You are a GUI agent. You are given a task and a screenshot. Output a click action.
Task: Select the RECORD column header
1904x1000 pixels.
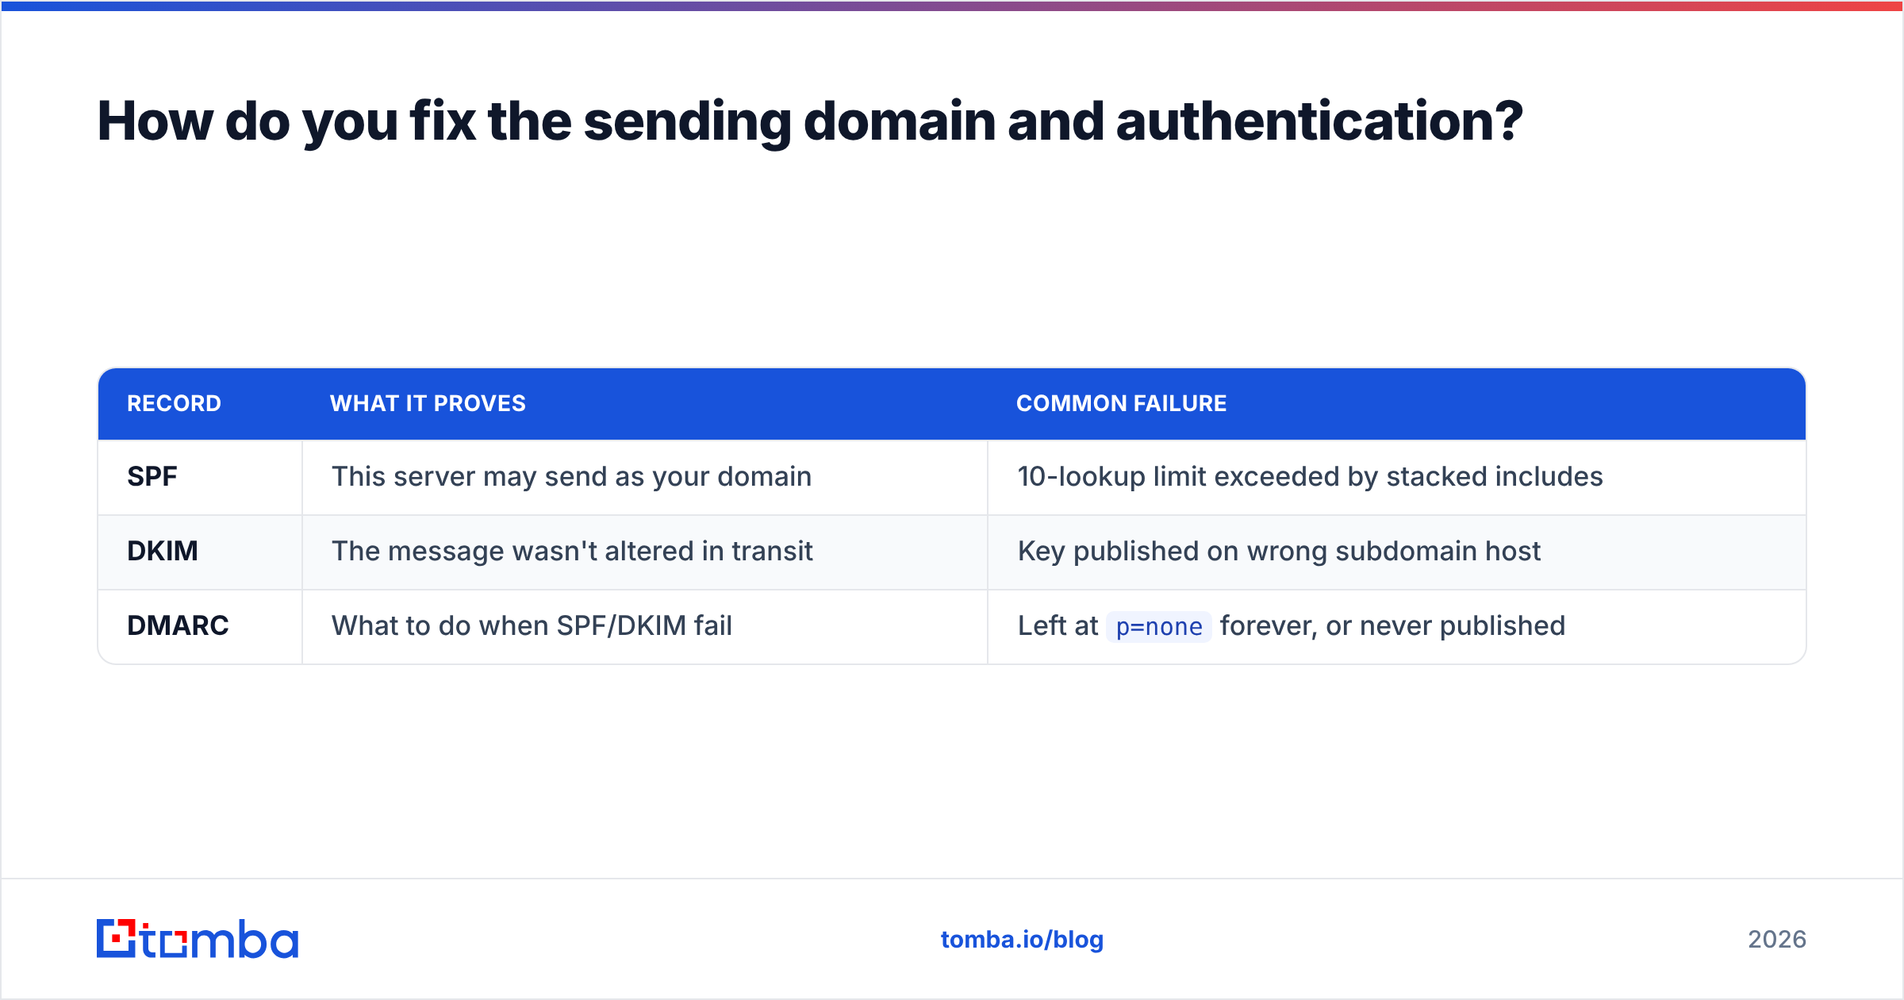[174, 403]
